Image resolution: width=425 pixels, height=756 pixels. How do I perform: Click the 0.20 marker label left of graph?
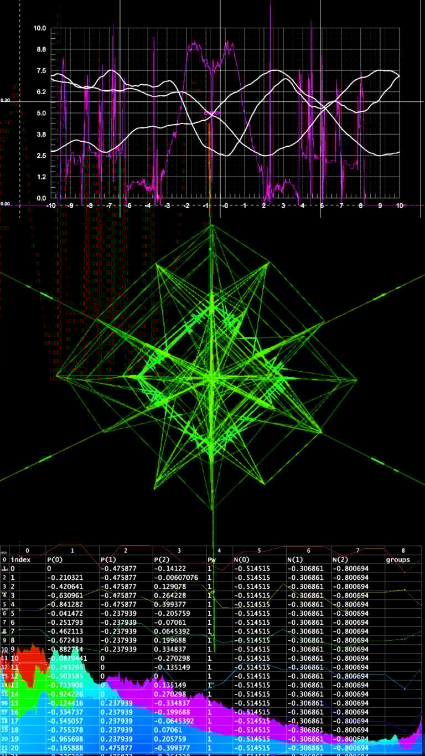click(x=5, y=101)
